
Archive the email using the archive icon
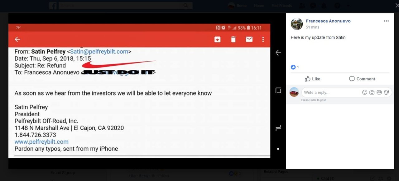click(217, 39)
